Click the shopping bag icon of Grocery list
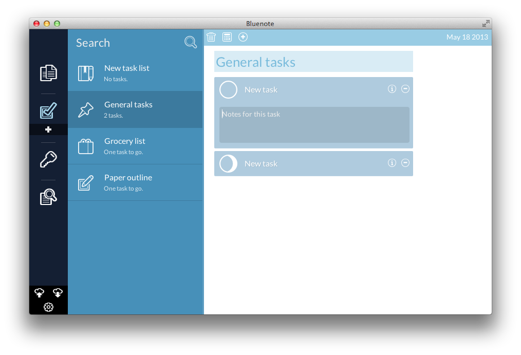The height and width of the screenshot is (355, 521). (86, 146)
